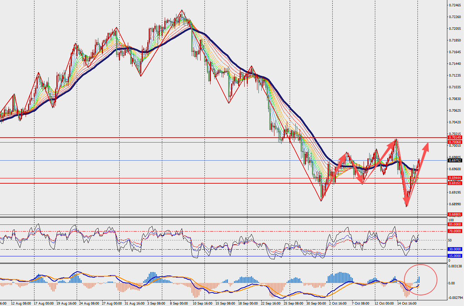Select the 0.71645 price scale label
The height and width of the screenshot is (306, 464).
pos(455,52)
